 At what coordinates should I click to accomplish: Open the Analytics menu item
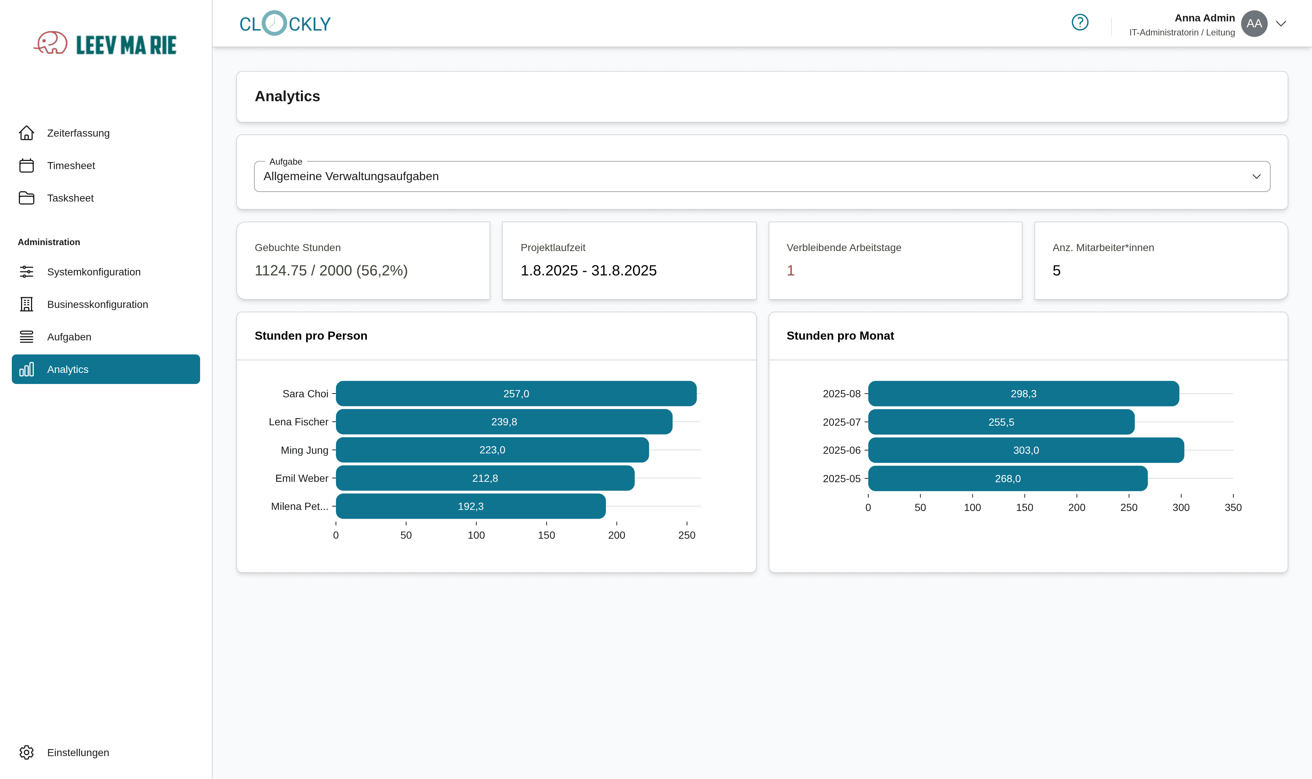click(106, 369)
